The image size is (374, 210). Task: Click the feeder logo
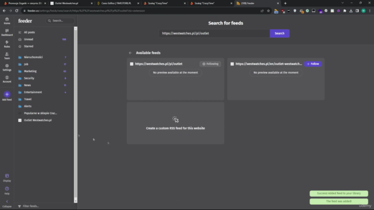click(25, 21)
